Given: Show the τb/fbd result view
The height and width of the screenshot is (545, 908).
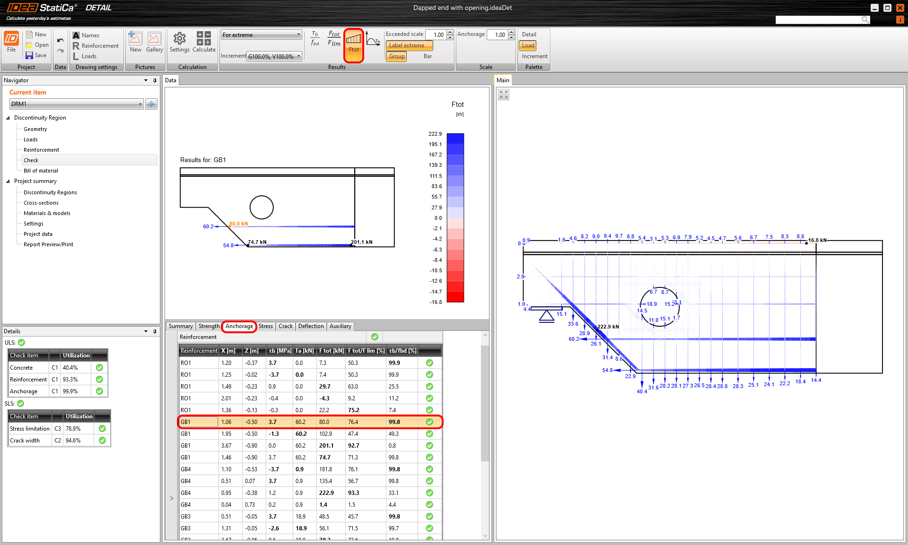Looking at the screenshot, I should pos(315,38).
